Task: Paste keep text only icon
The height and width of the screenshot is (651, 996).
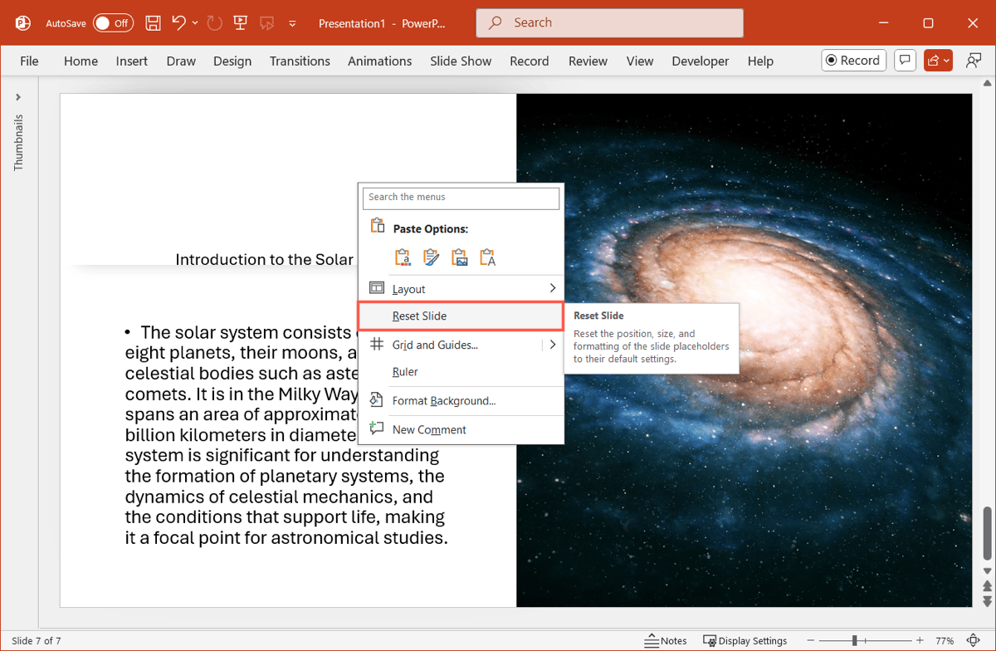Action: click(487, 257)
